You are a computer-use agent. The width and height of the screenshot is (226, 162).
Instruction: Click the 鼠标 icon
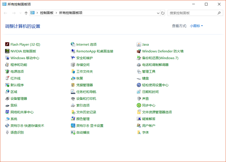click(7, 105)
